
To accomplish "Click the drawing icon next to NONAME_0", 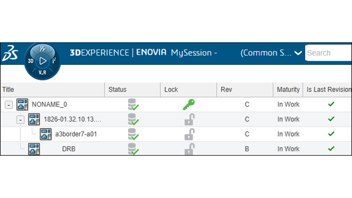I will 22,105.
